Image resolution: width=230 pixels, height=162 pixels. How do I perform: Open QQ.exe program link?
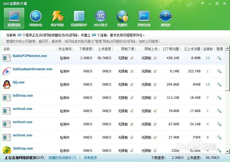18,82
